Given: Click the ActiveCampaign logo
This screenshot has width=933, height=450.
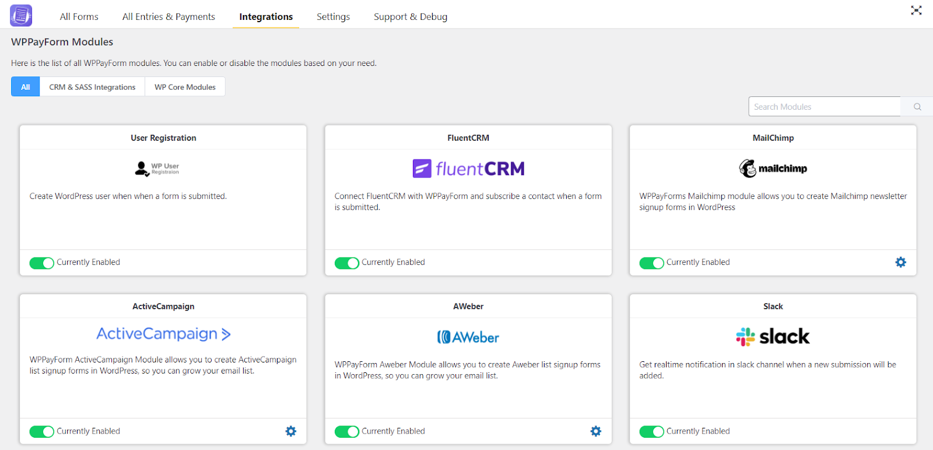Looking at the screenshot, I should click(164, 334).
